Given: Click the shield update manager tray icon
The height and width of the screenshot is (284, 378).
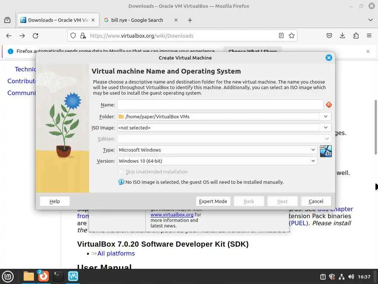Looking at the screenshot, I should 332,277.
